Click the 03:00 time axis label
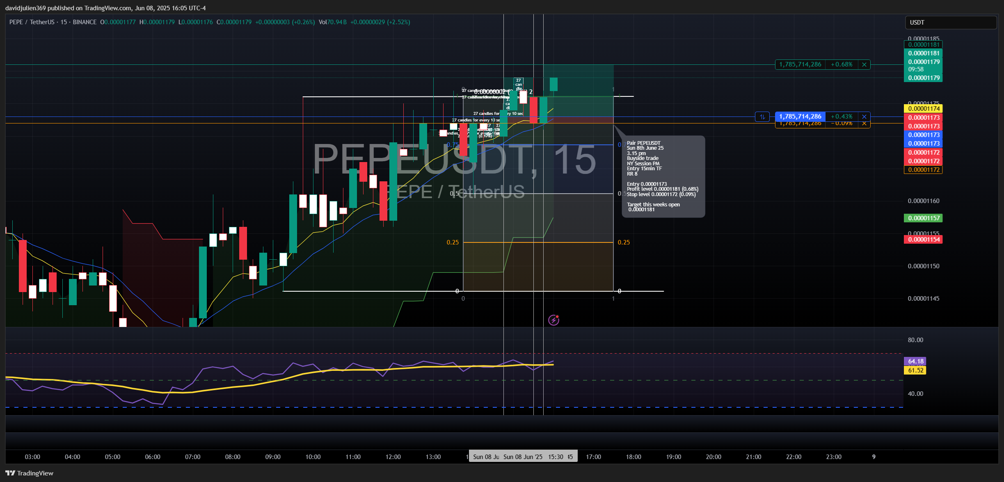Viewport: 1004px width, 482px height. tap(32, 457)
